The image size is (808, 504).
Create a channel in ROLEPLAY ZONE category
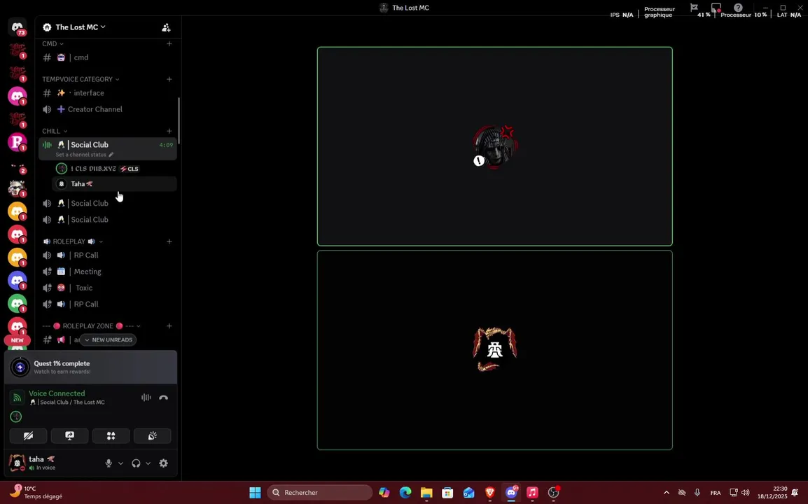tap(169, 325)
